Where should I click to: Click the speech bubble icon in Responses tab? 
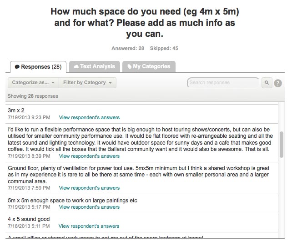point(17,67)
